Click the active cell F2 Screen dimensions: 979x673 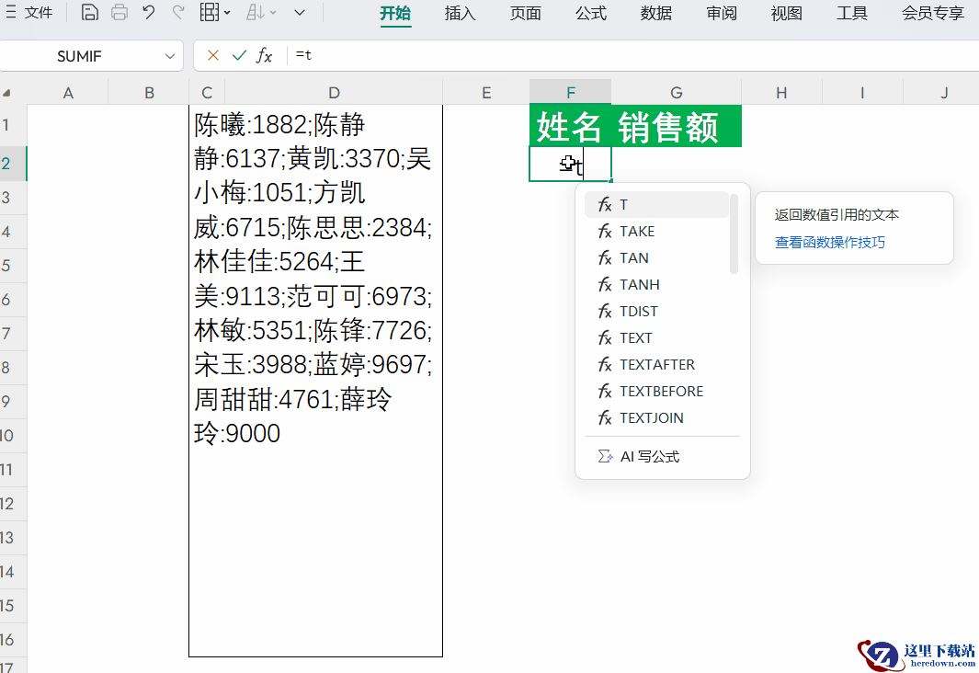tap(570, 165)
